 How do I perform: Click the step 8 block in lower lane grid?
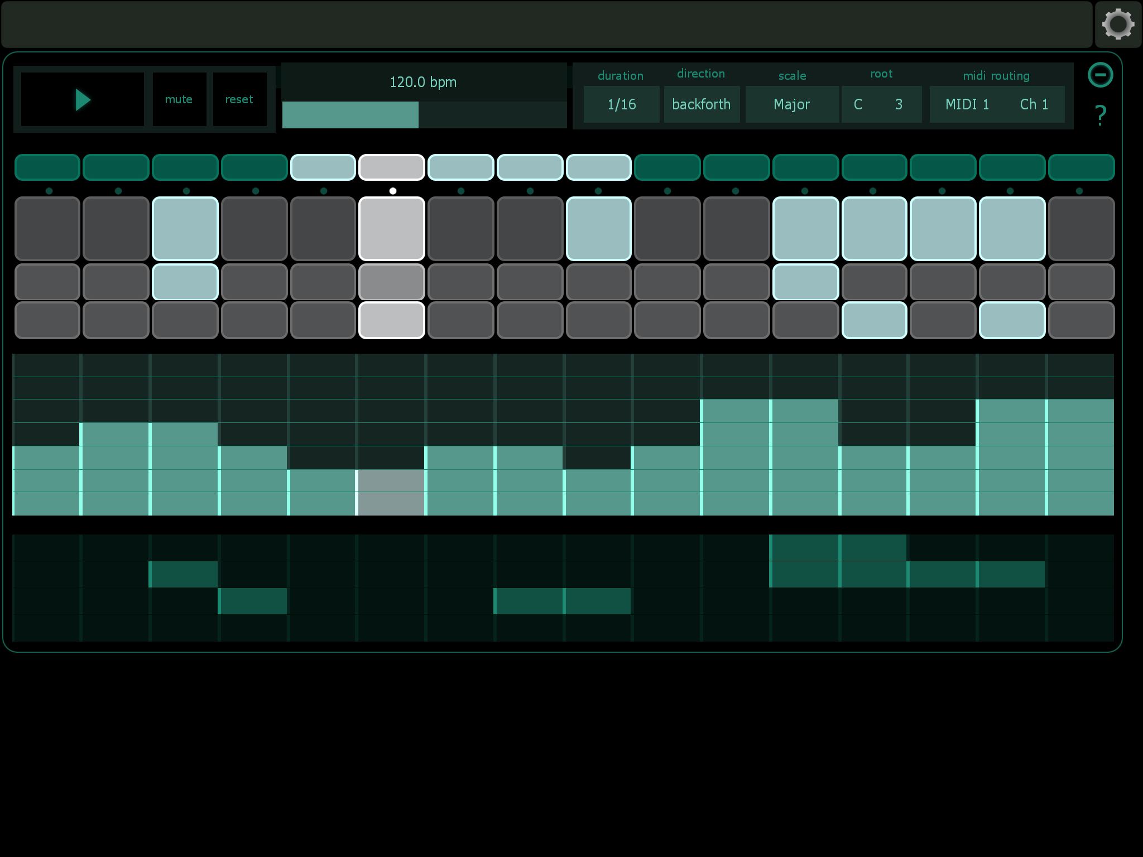click(529, 601)
